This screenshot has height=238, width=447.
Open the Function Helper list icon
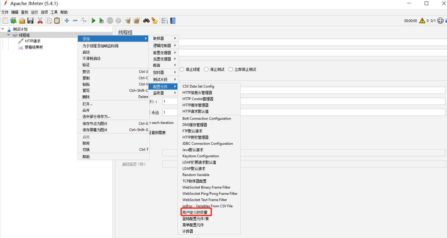(164, 21)
